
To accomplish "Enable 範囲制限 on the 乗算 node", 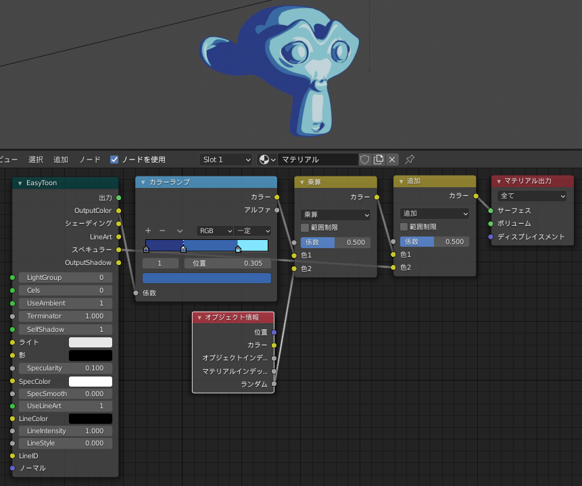I will tap(305, 228).
